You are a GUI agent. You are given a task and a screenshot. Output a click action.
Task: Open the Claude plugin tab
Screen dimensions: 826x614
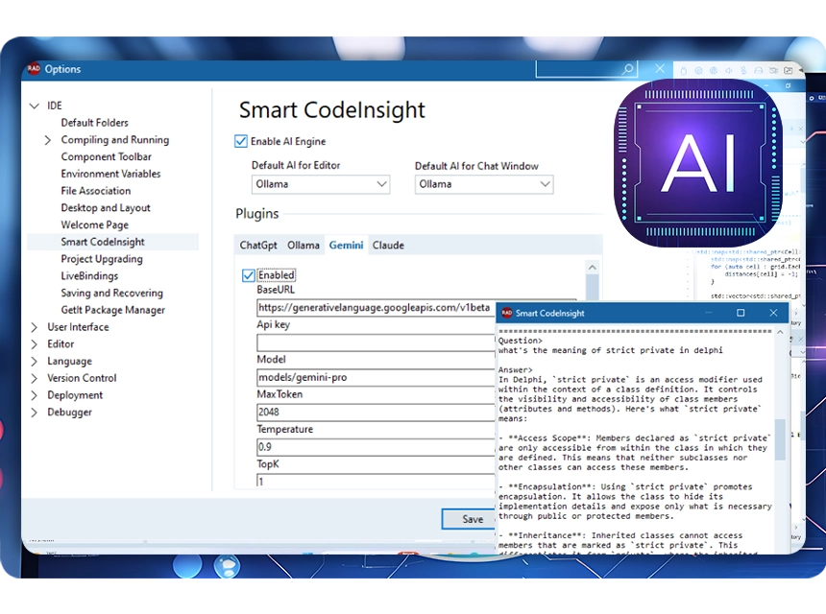point(388,246)
